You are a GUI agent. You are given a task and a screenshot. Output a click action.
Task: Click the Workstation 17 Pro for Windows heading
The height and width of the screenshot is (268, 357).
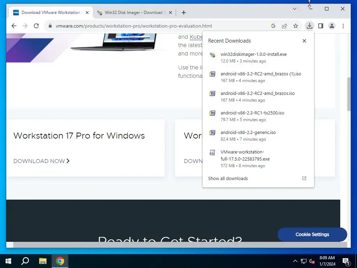pyautogui.click(x=79, y=136)
